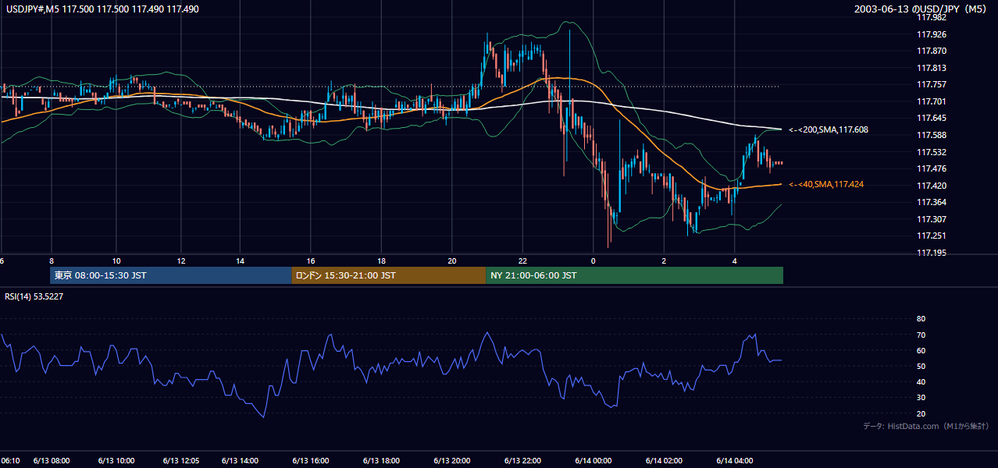Click hour tick 22 under price chart

click(522, 261)
